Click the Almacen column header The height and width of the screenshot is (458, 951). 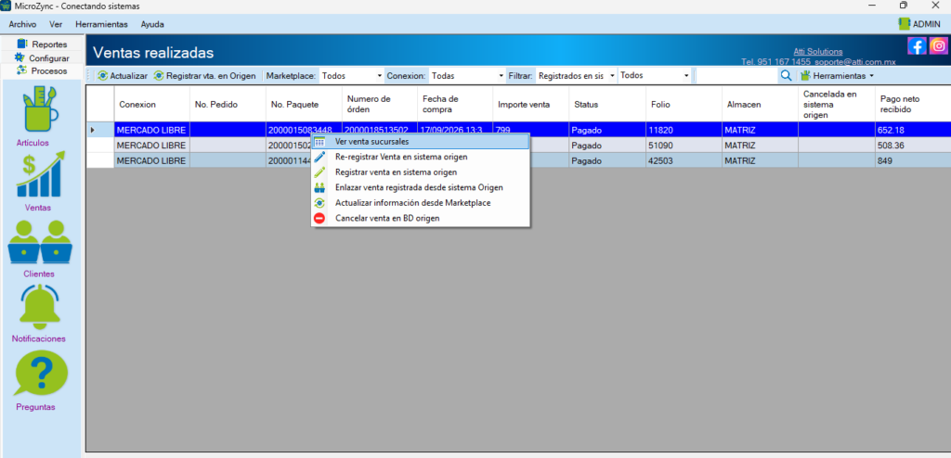coord(760,104)
